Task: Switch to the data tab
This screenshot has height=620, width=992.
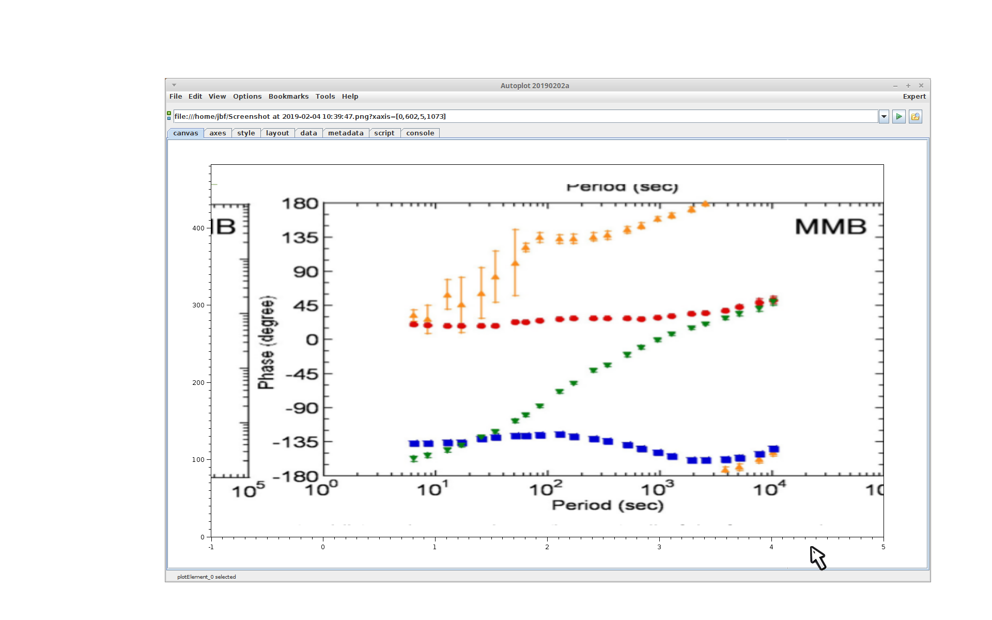Action: click(308, 133)
